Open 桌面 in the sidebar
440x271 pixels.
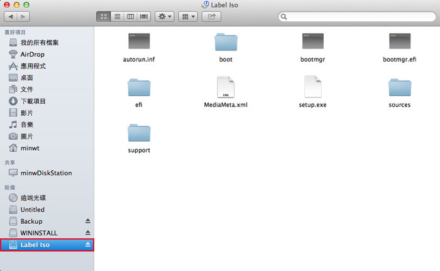(x=47, y=78)
